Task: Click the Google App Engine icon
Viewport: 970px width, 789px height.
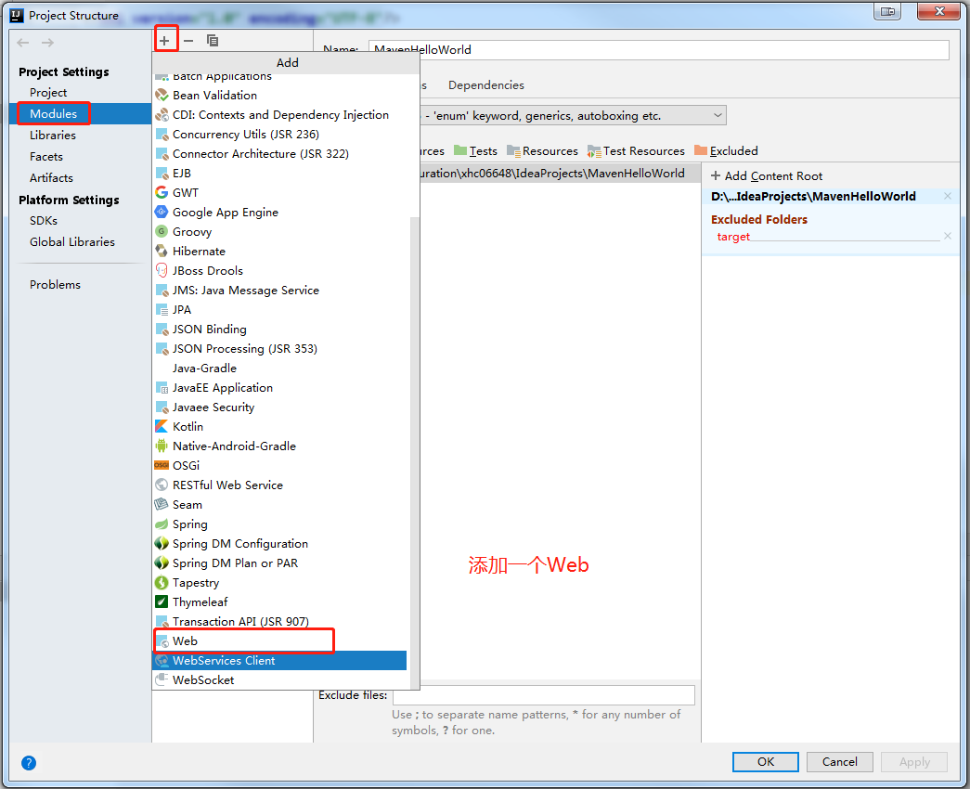Action: pos(162,213)
